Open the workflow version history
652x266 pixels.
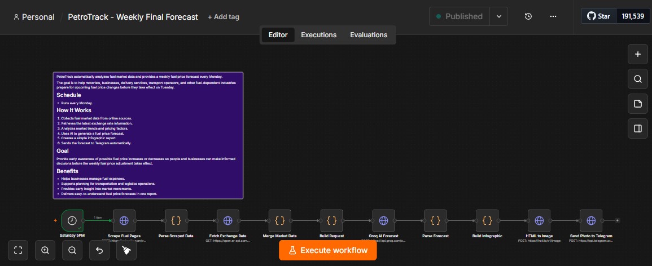(x=528, y=16)
